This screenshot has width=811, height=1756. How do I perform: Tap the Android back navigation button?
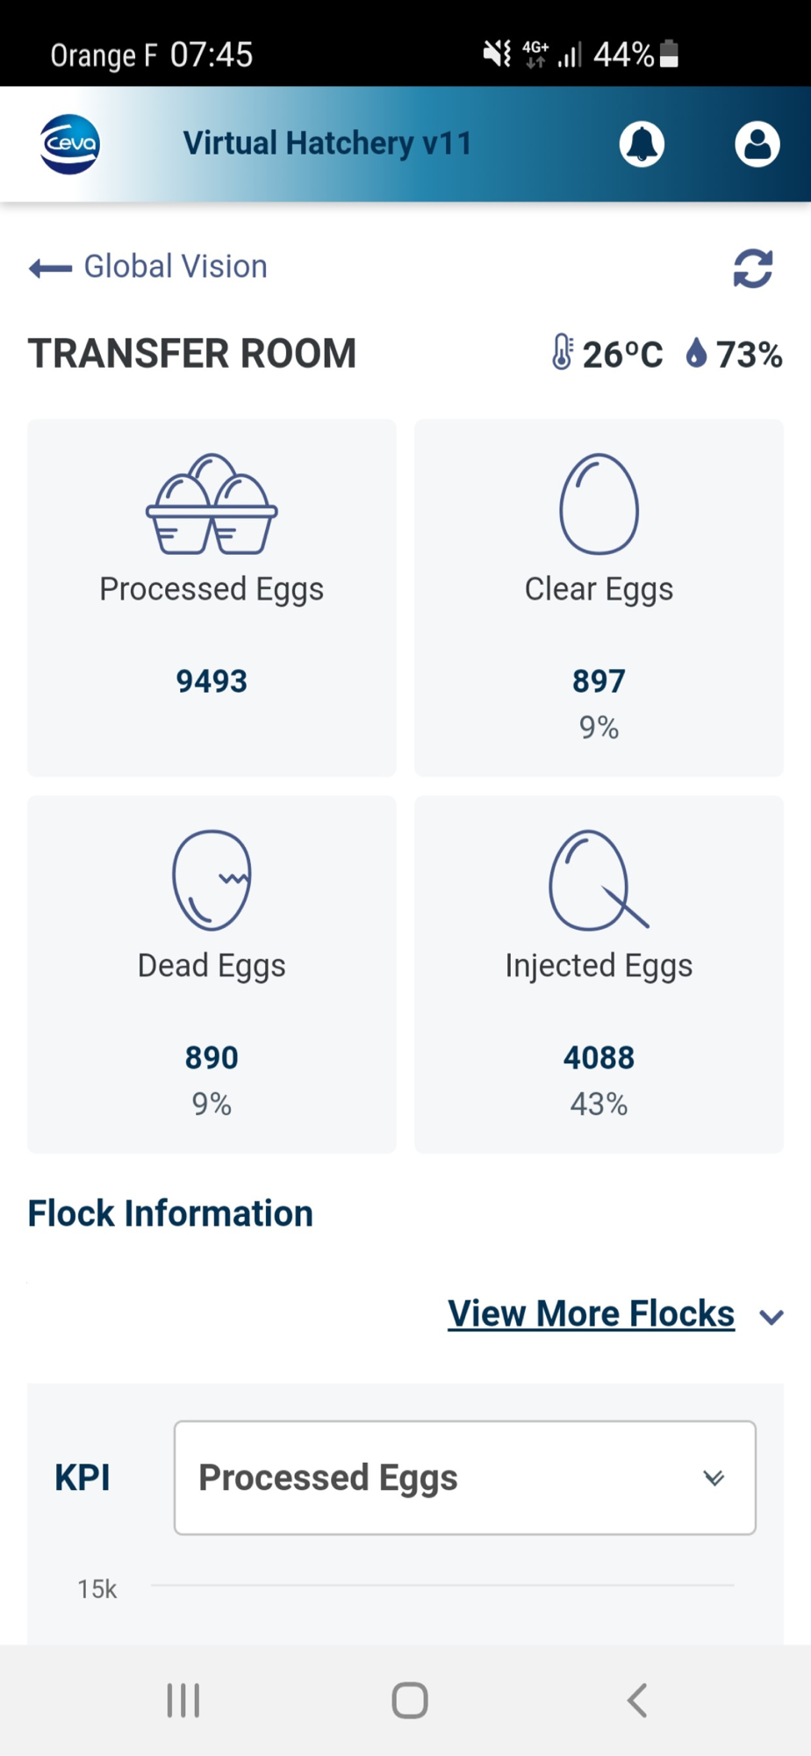point(637,1701)
